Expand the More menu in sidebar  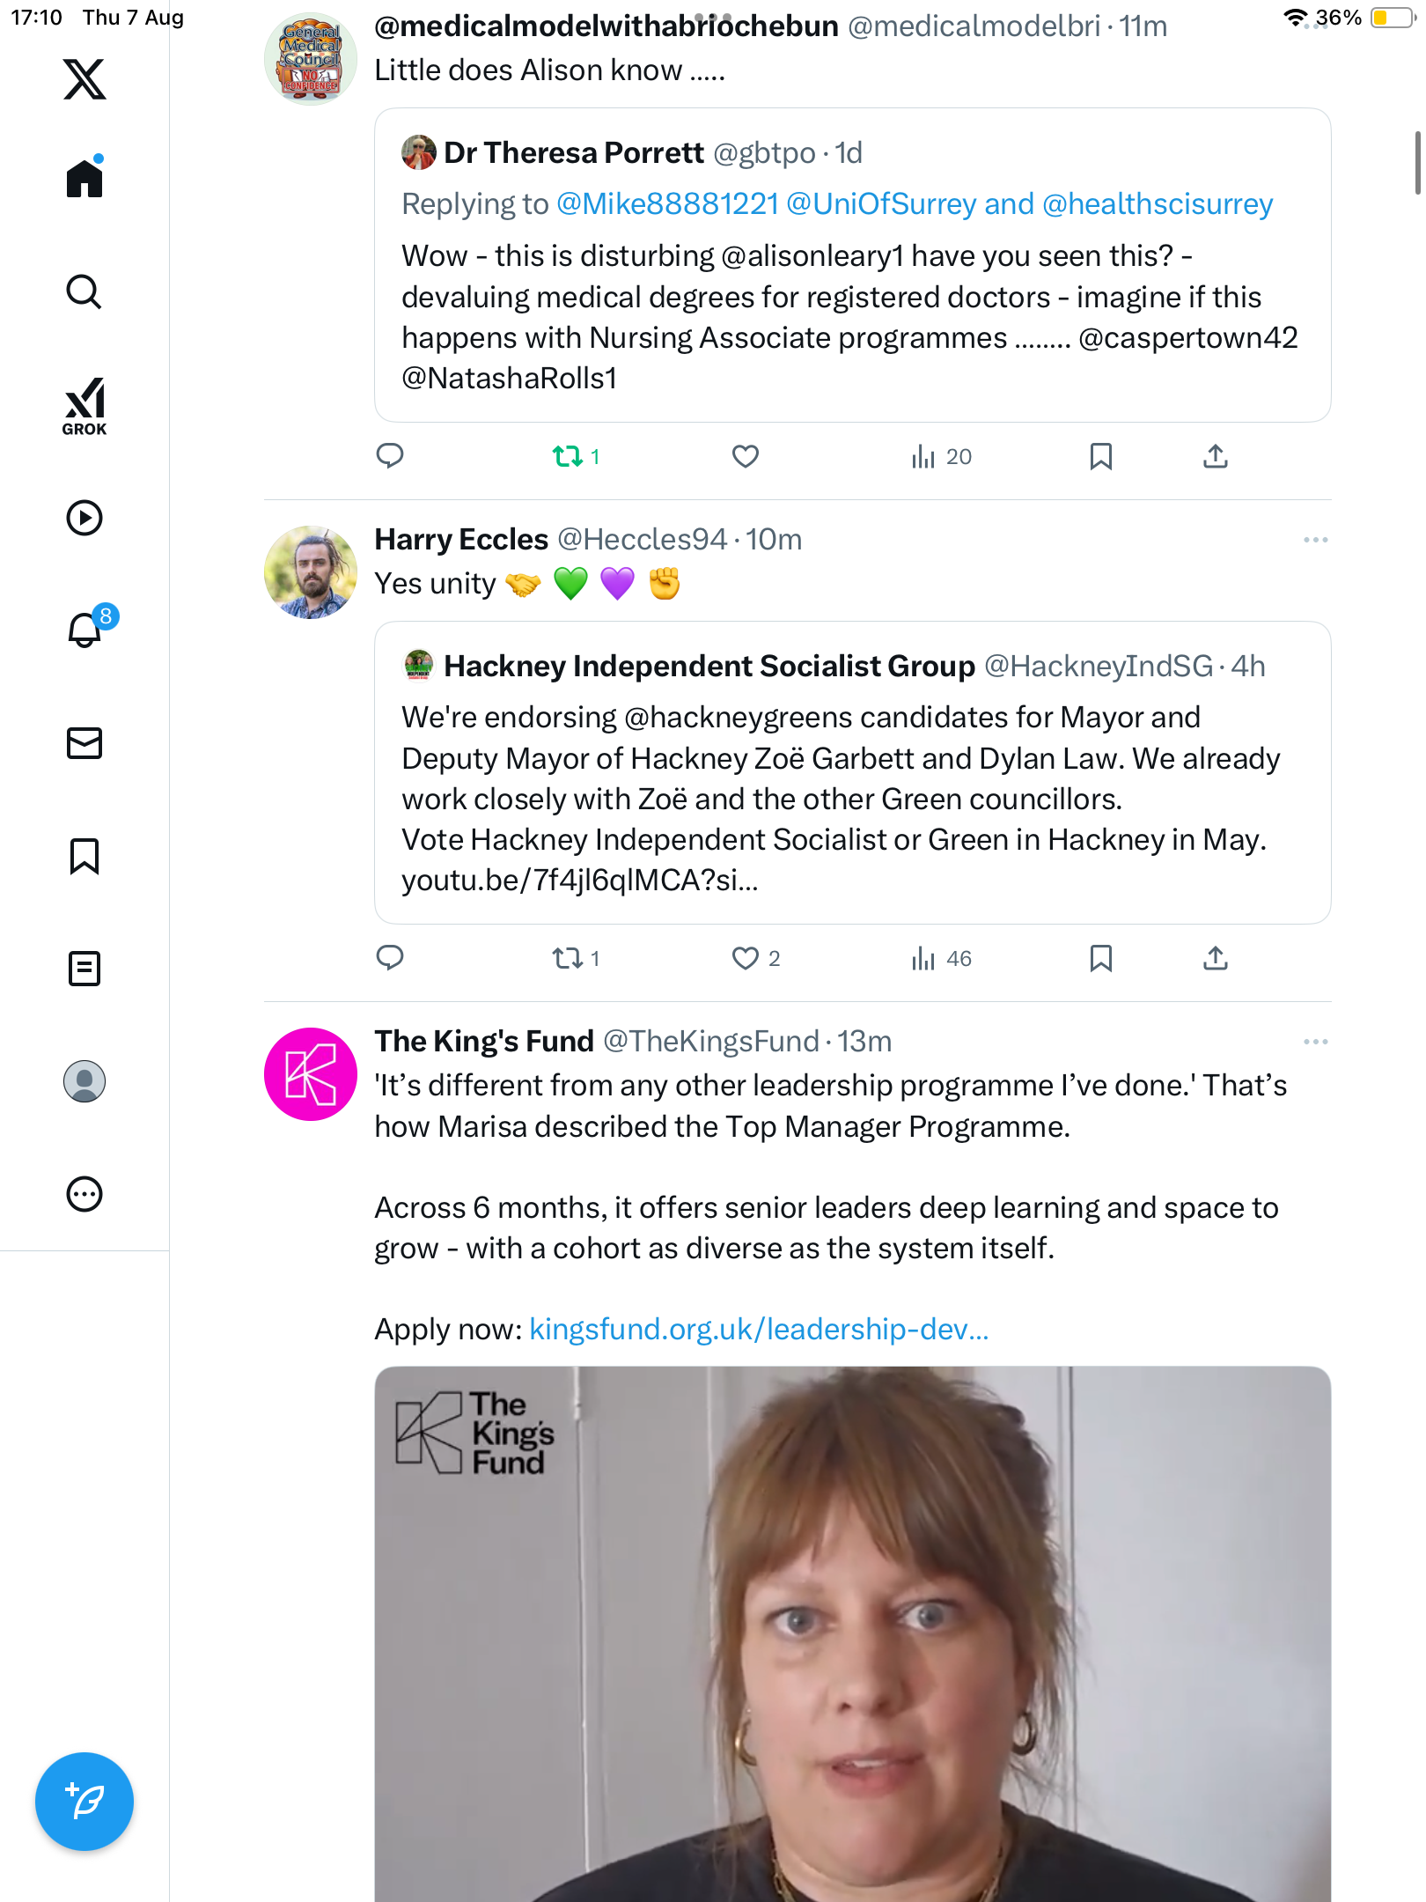pyautogui.click(x=85, y=1194)
